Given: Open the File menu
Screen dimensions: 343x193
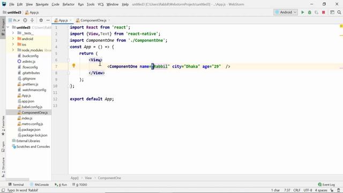Looking at the screenshot, I should (x=12, y=4).
